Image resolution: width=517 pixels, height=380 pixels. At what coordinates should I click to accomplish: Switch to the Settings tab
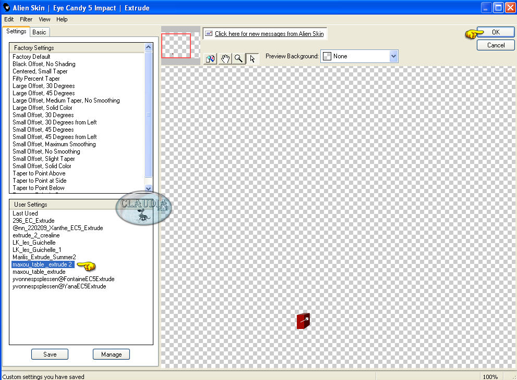(x=16, y=31)
